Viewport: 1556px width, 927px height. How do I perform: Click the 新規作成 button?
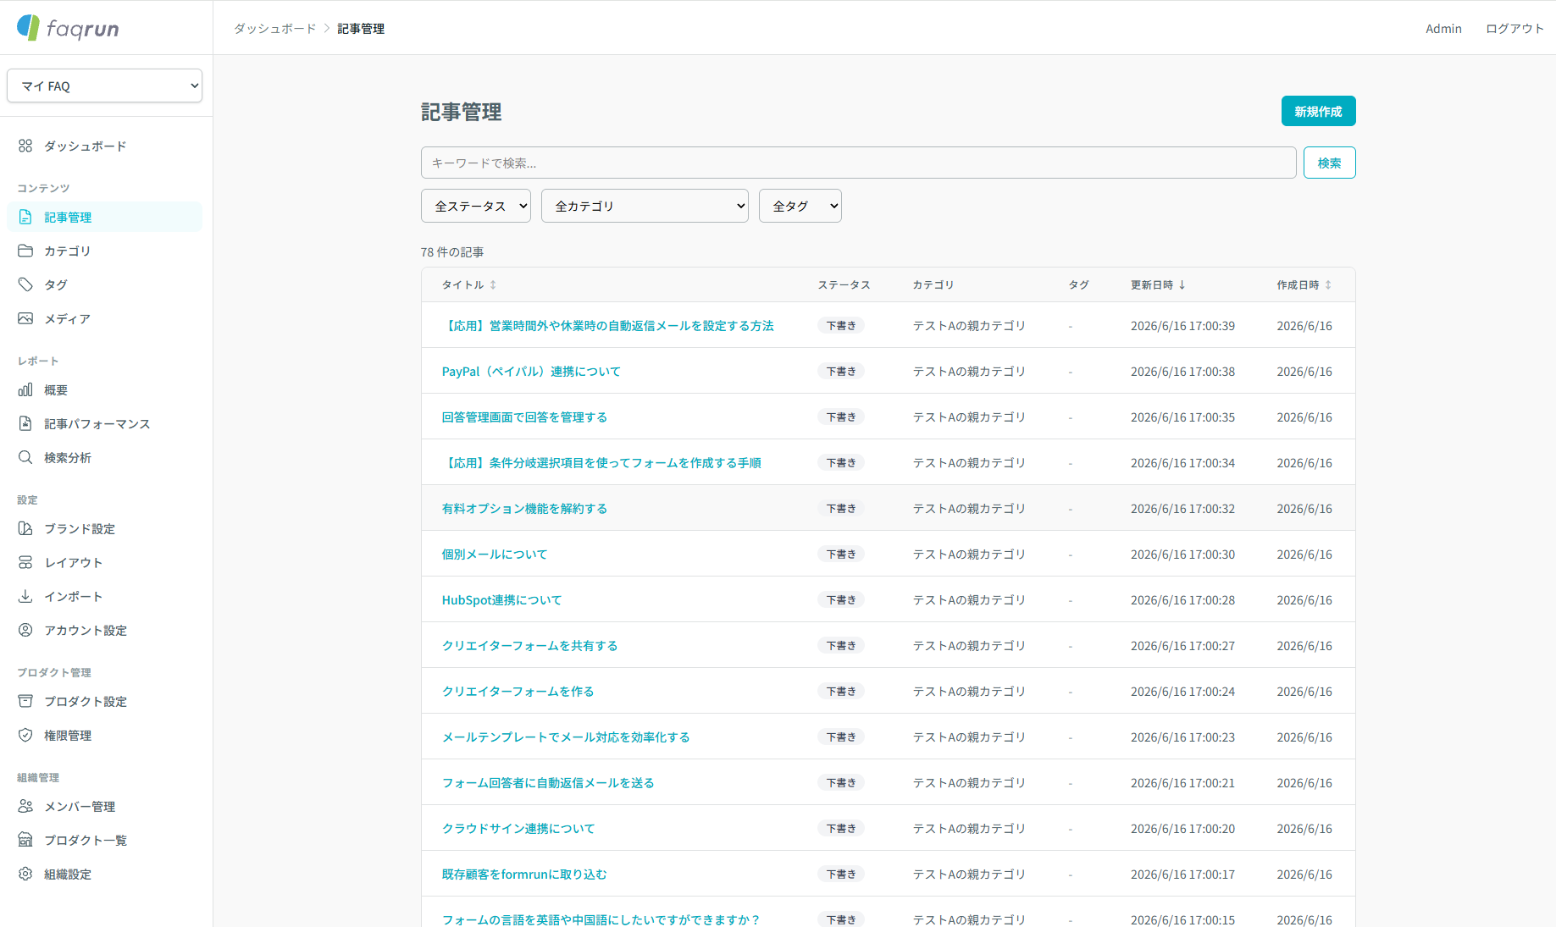coord(1318,111)
